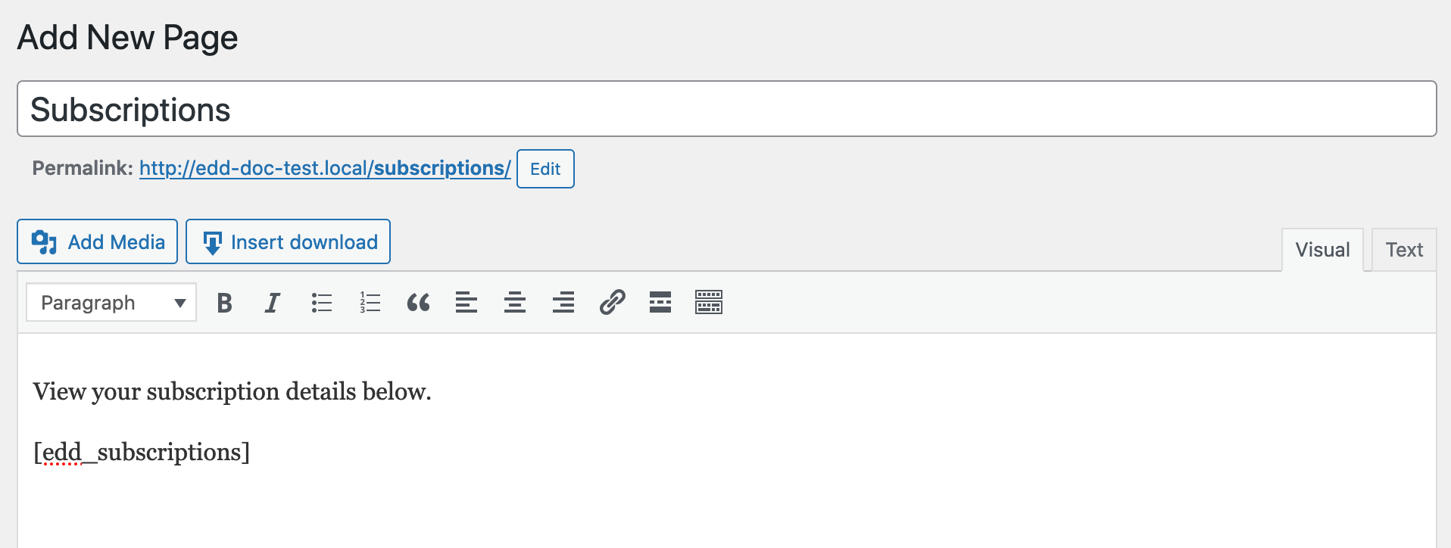Screen dimensions: 1451x548
Task: Insert a bulleted list
Action: click(x=321, y=303)
